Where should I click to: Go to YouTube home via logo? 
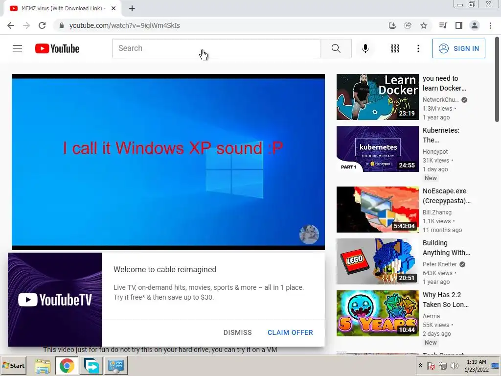tap(57, 48)
